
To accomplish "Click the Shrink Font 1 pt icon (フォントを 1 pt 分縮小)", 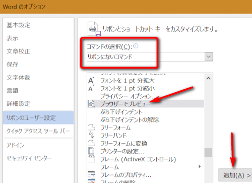I will [x=91, y=88].
